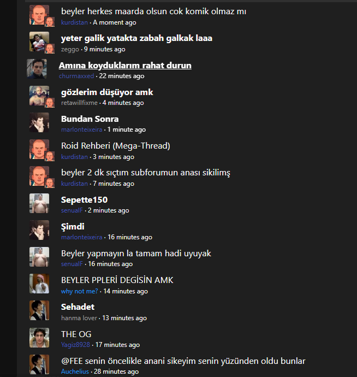Open thread 'Roid Rehberi (Mega-Thread)'

pyautogui.click(x=116, y=146)
